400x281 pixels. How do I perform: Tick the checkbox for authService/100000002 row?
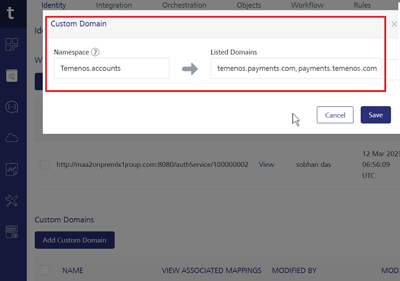point(45,164)
